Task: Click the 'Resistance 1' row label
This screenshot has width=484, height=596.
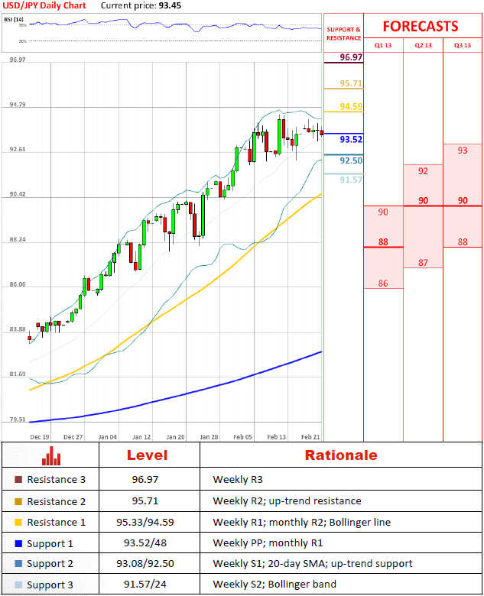Action: (57, 523)
